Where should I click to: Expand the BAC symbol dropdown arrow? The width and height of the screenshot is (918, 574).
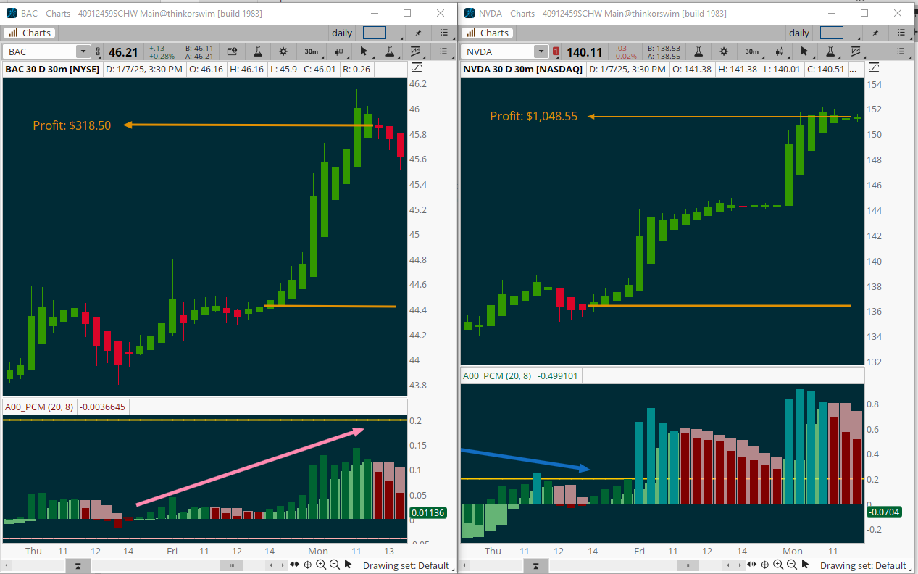coord(83,51)
